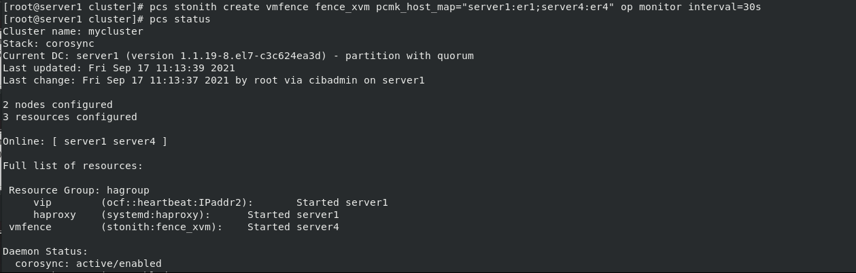
Task: Click the "Last updated" timestamp line
Action: [x=119, y=68]
